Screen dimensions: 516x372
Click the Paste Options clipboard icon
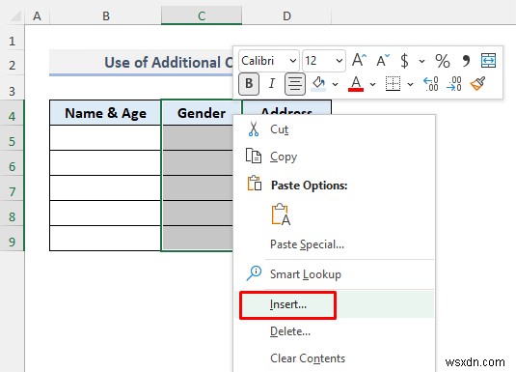click(254, 184)
